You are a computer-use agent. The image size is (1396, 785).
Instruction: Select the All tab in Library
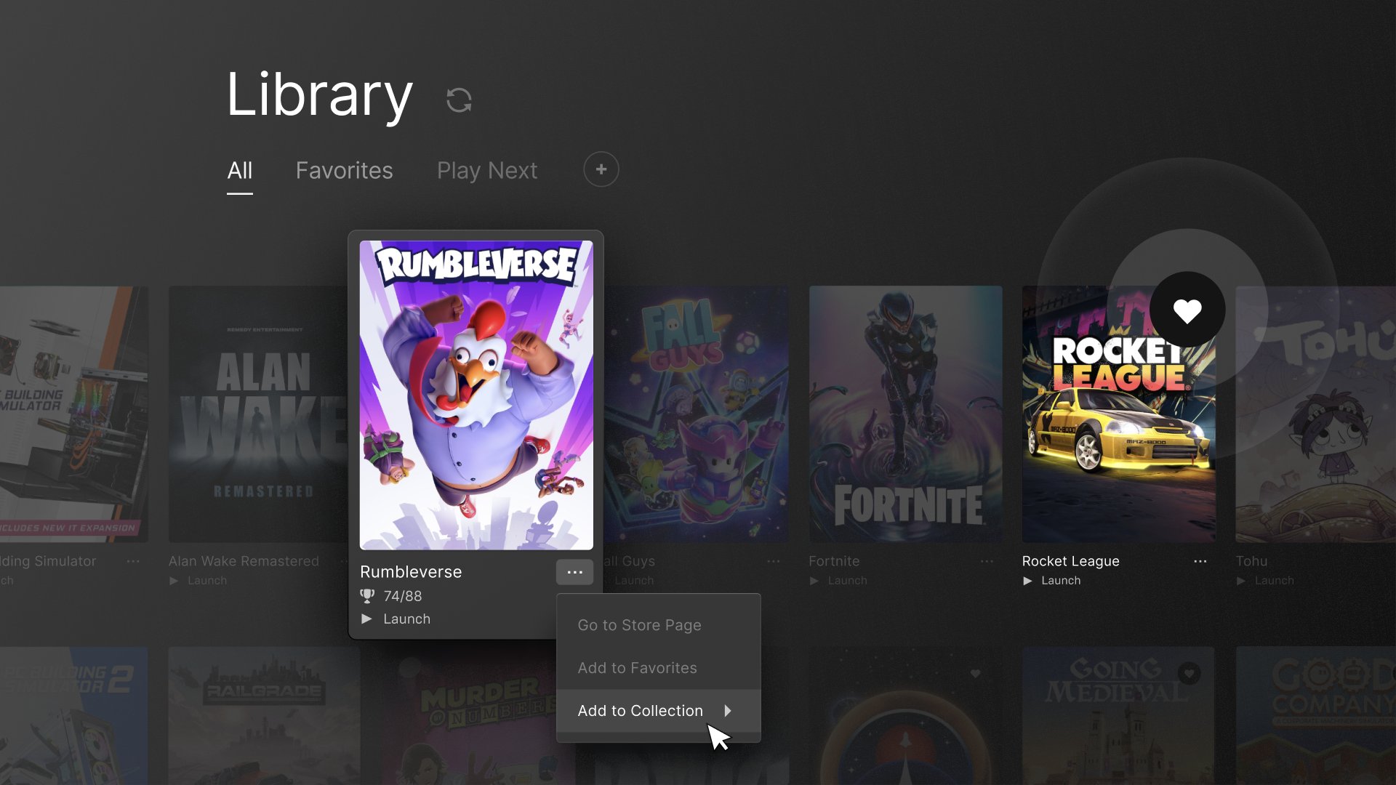click(x=240, y=169)
